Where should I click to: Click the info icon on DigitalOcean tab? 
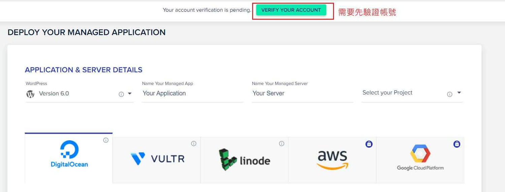106,140
